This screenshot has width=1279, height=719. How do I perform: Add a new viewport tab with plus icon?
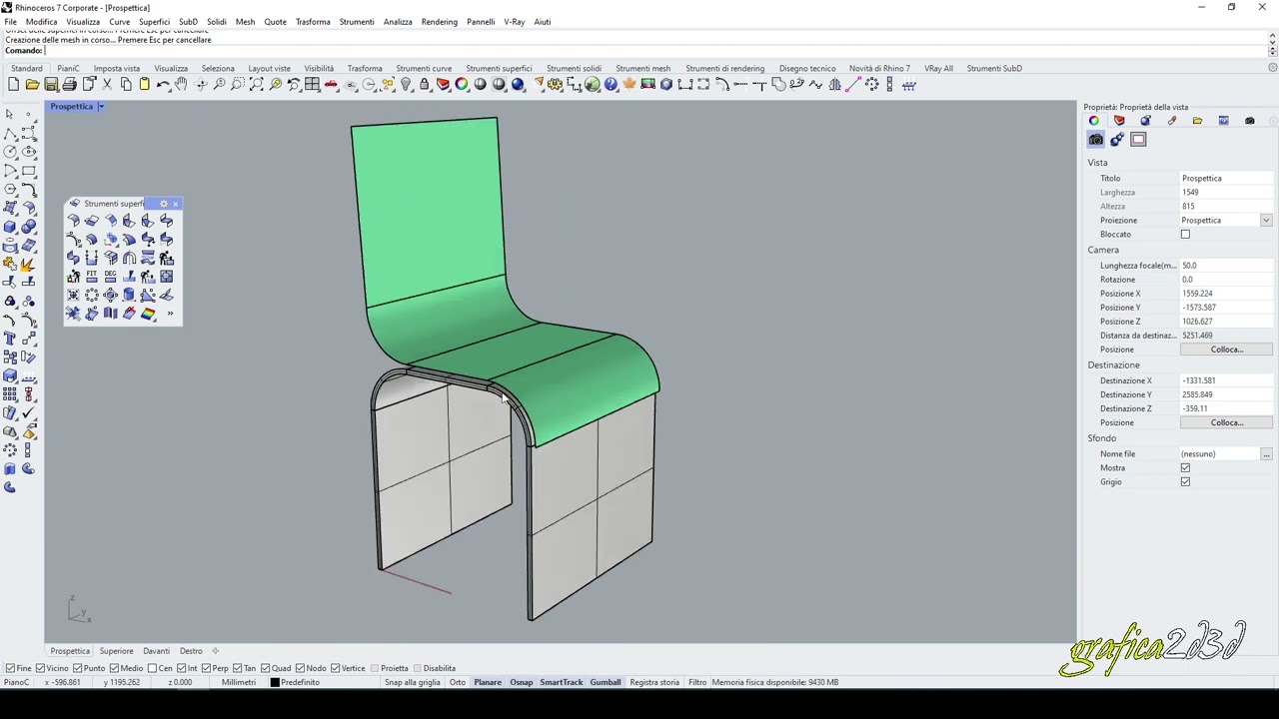(215, 651)
